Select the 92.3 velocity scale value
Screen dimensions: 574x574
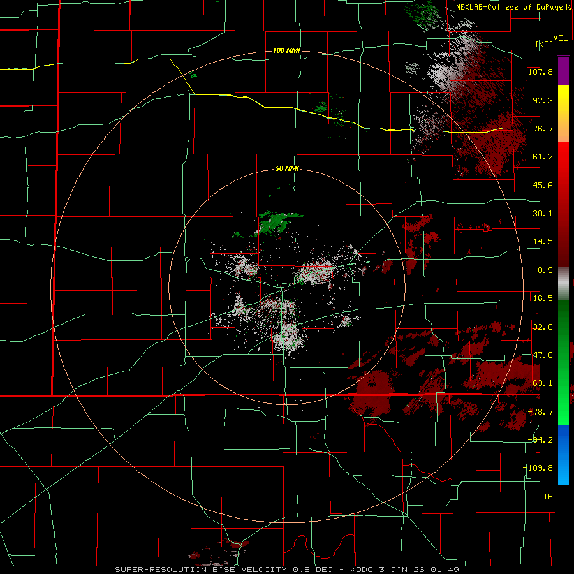click(543, 100)
